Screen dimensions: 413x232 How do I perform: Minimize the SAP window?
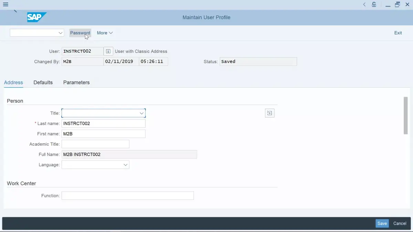coord(388,5)
